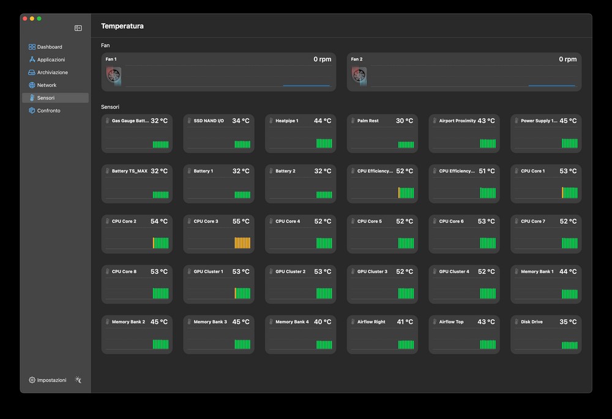Click the Network globe icon

point(32,85)
